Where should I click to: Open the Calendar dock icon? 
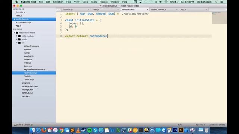(50, 130)
